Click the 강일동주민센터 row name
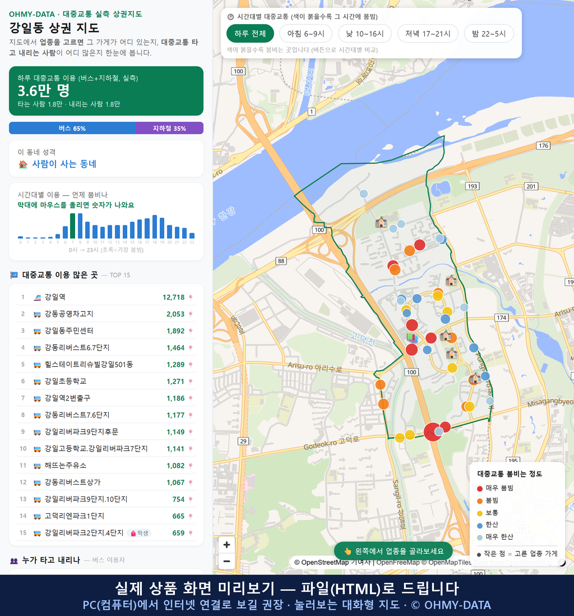This screenshot has height=616, width=574. coord(69,331)
